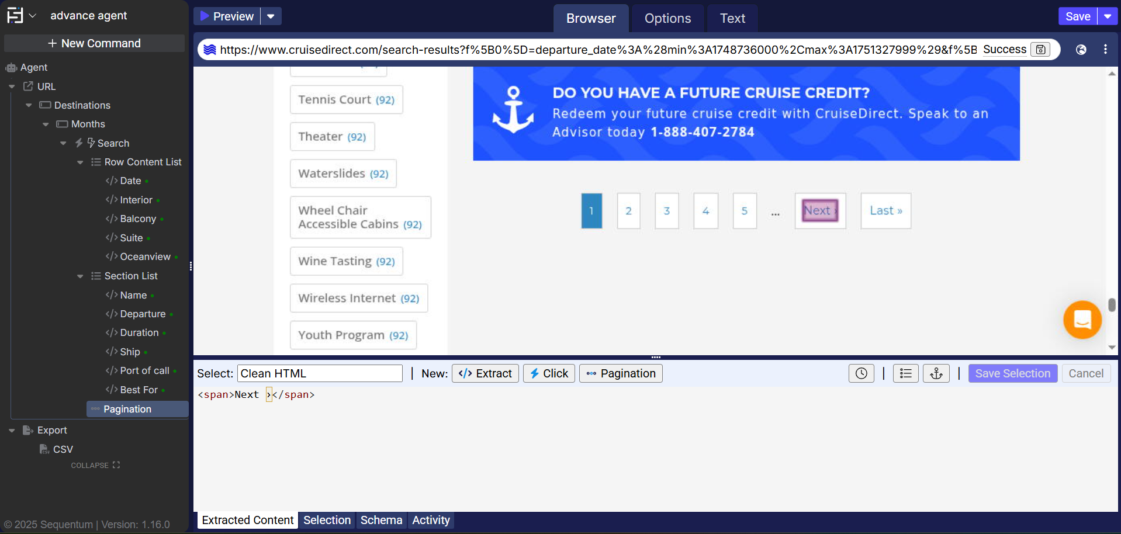Open the Preview dropdown arrow
1121x534 pixels.
pyautogui.click(x=271, y=16)
